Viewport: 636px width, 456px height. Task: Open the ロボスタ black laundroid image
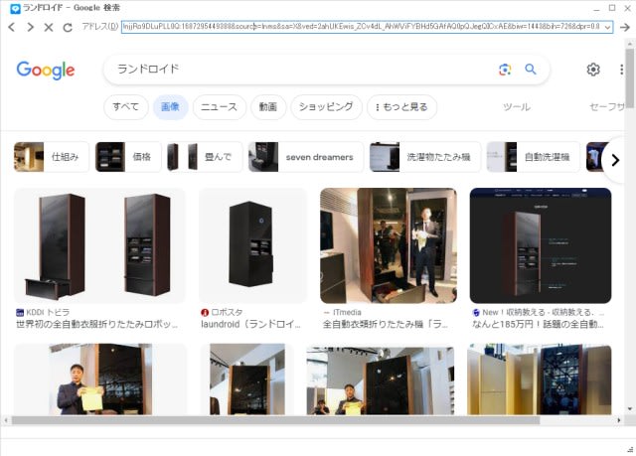tap(252, 245)
